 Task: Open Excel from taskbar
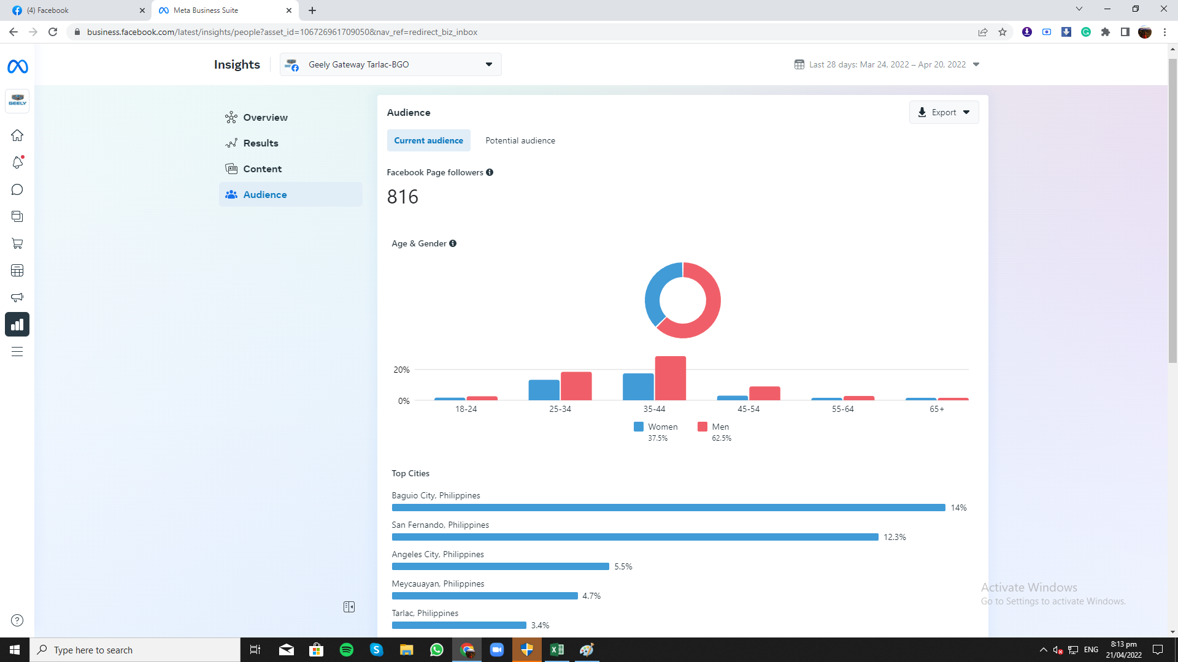pyautogui.click(x=557, y=650)
